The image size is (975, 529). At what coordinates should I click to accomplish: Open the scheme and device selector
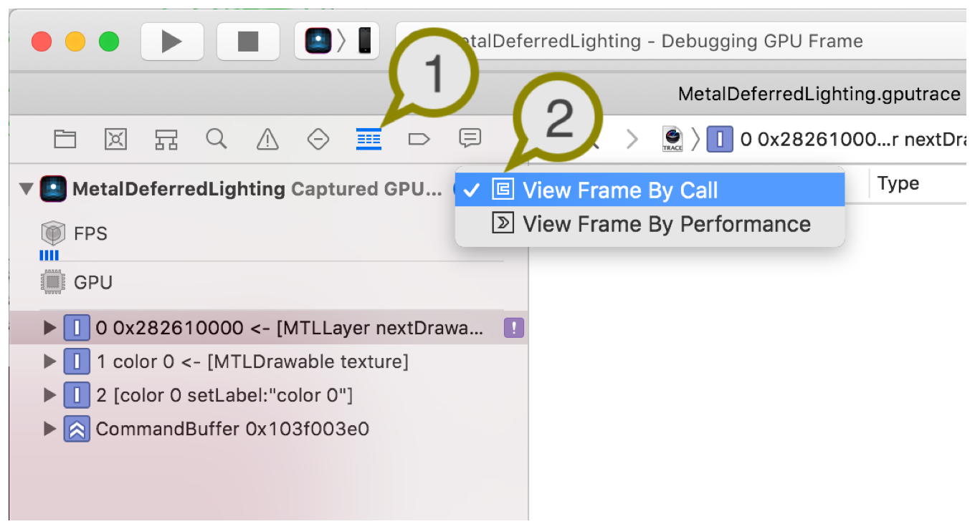coord(337,42)
